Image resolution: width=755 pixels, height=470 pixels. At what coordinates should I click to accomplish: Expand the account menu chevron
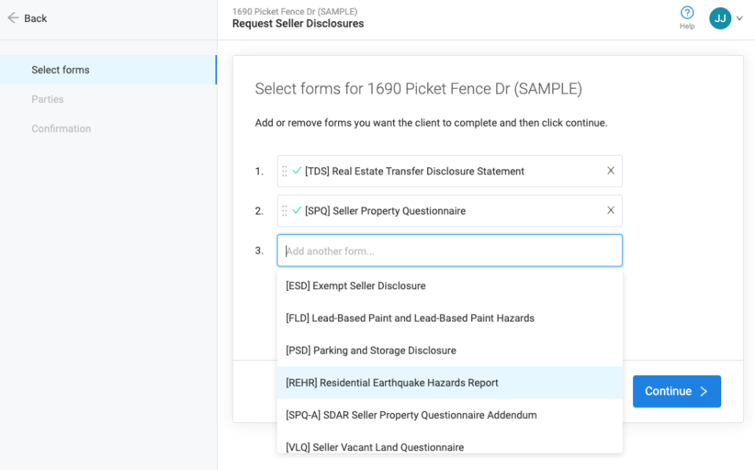(739, 19)
